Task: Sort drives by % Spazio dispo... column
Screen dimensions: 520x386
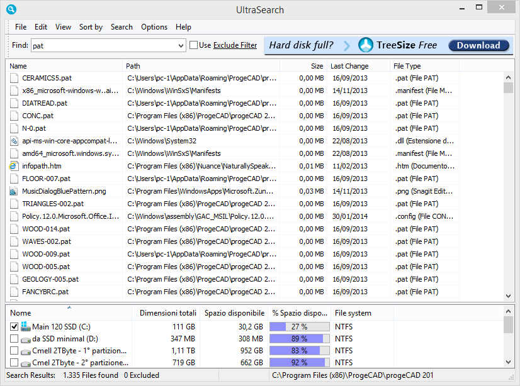Action: [x=300, y=313]
